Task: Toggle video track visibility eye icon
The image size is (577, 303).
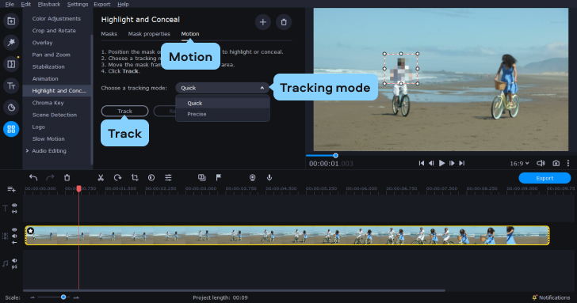Action: 14,229
